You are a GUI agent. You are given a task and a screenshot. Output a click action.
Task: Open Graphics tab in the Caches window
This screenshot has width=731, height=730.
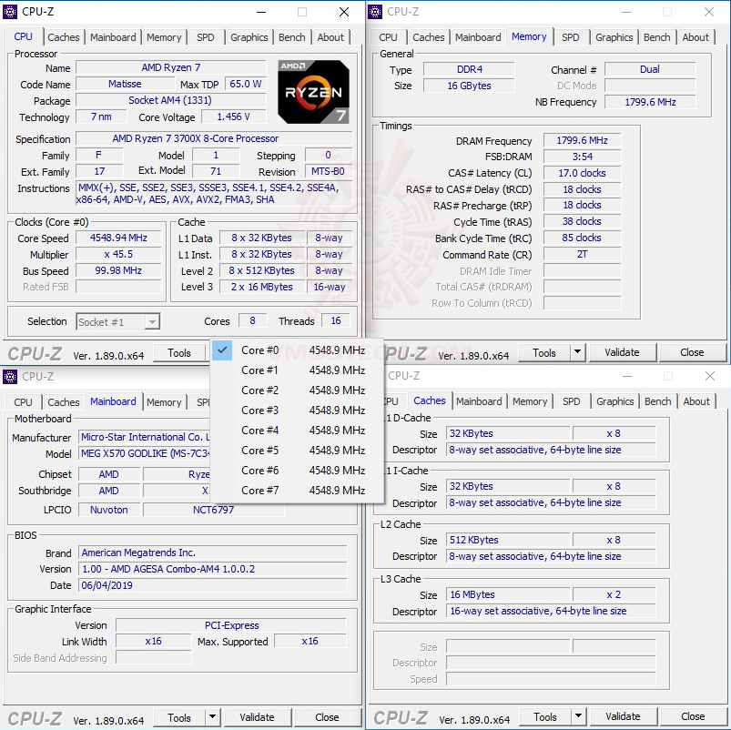614,401
